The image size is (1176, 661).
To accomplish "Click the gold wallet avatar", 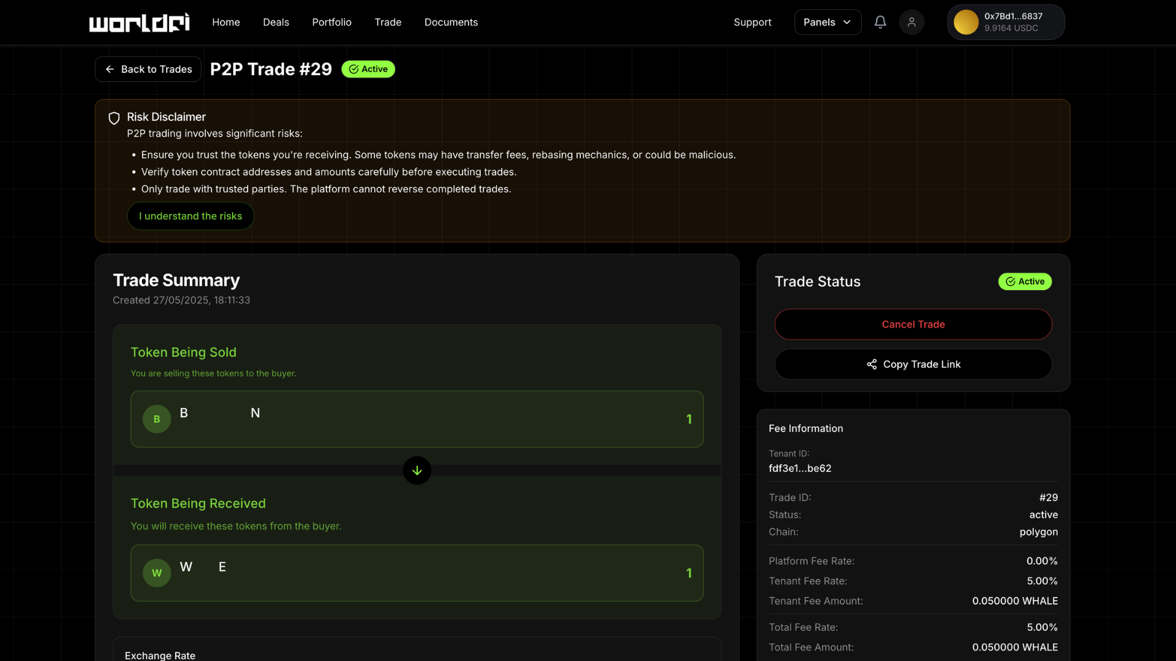I will click(x=966, y=22).
